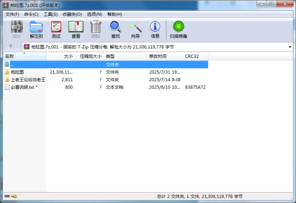Select the 柏拉图 folder name
Image resolution: width=296 pixels, height=203 pixels.
[x=17, y=72]
